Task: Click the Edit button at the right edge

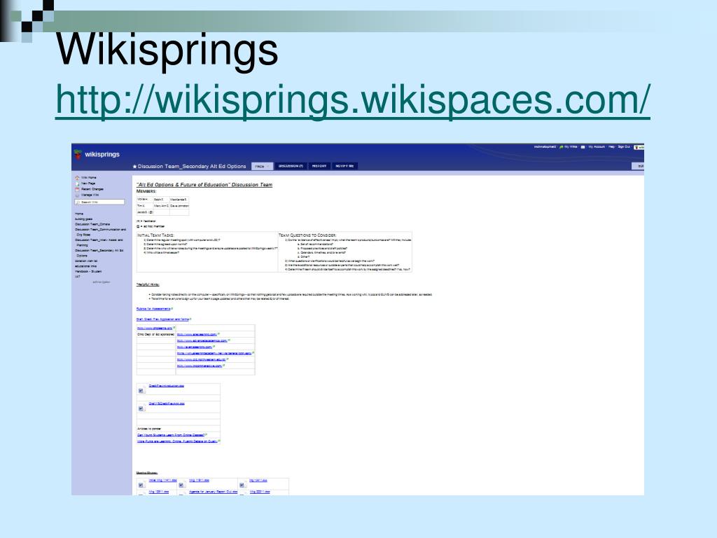Action: click(639, 166)
